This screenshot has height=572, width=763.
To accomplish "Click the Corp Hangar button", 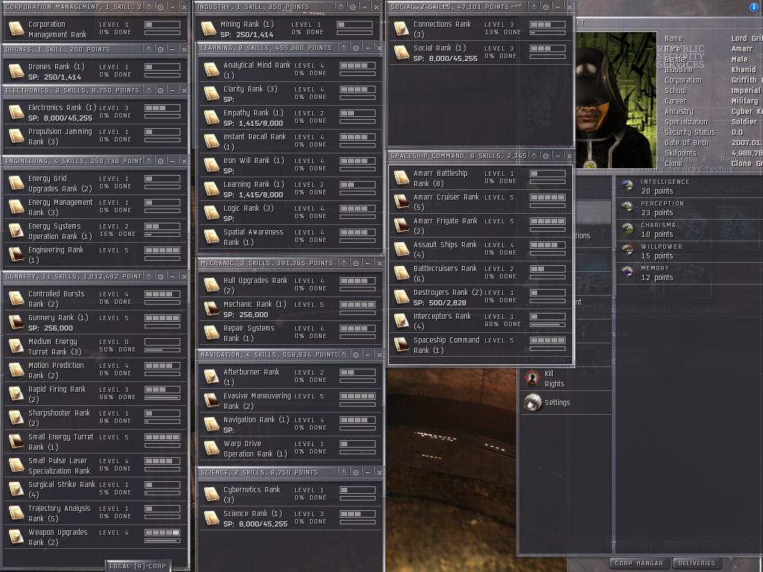I will (639, 563).
